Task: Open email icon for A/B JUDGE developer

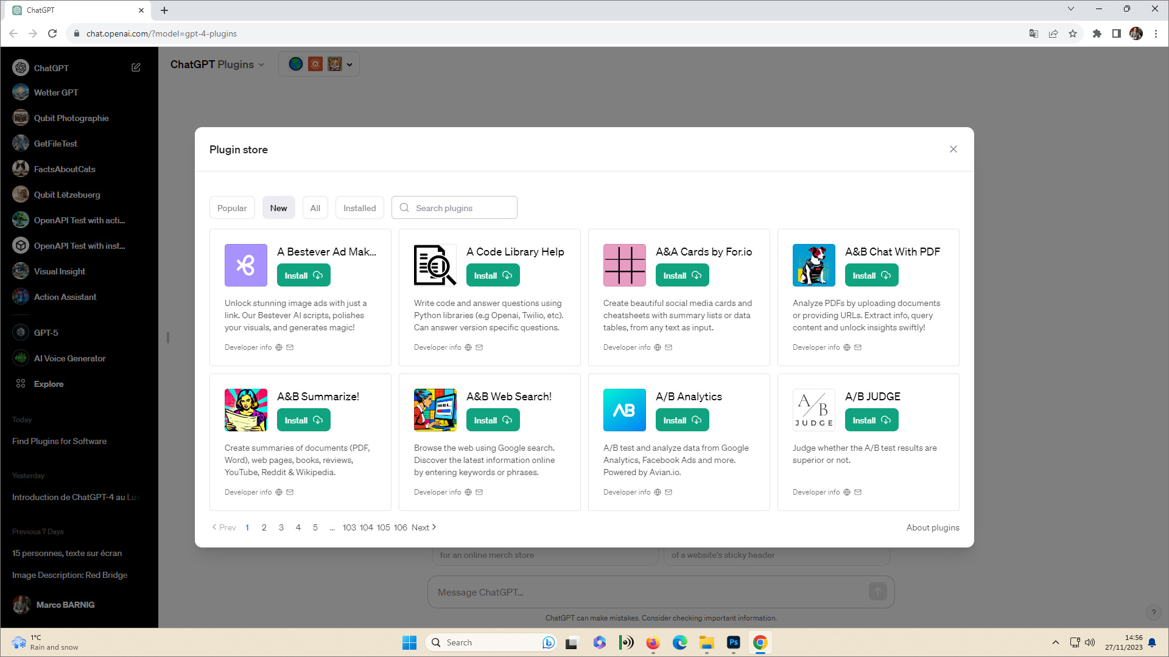Action: (x=858, y=492)
